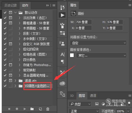This screenshot has width=132, height=113.
Task: Toggle checkmark for 熔化的铅块 action
Action: [5, 49]
